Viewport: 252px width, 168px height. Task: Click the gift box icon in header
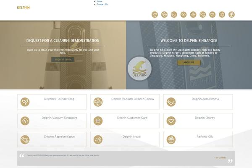pyautogui.click(x=231, y=15)
